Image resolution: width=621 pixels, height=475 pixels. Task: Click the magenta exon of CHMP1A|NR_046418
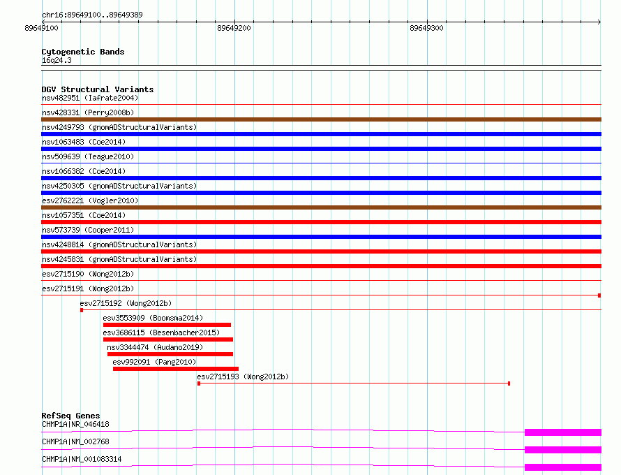[563, 432]
